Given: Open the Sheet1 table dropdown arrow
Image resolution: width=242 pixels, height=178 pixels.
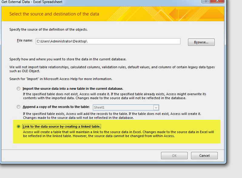Looking at the screenshot, I should point(156,108).
